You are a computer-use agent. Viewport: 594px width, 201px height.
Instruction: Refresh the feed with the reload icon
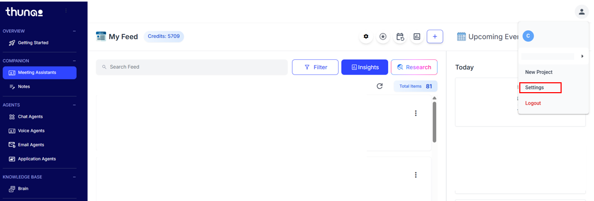380,86
